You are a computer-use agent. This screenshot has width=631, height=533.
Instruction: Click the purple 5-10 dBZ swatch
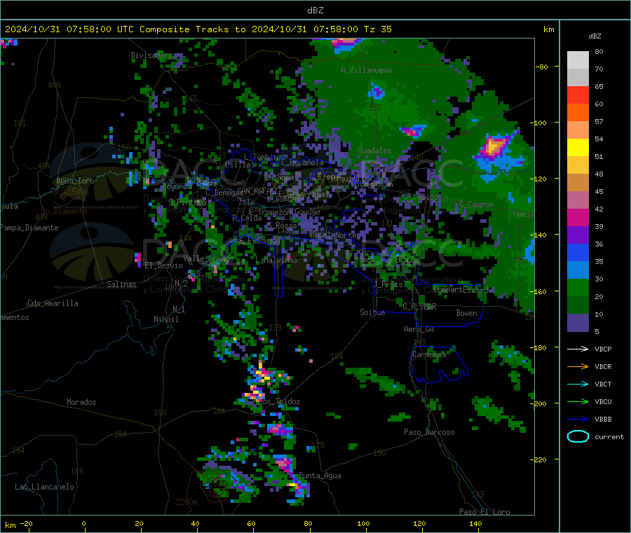[x=578, y=322]
